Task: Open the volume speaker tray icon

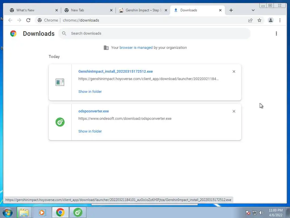Action: point(261,213)
